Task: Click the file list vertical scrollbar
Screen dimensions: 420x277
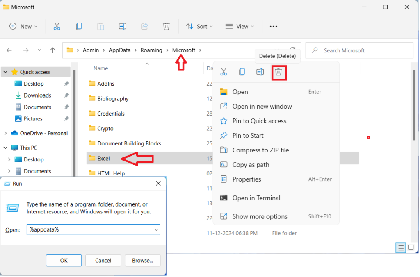Action: tap(414, 104)
